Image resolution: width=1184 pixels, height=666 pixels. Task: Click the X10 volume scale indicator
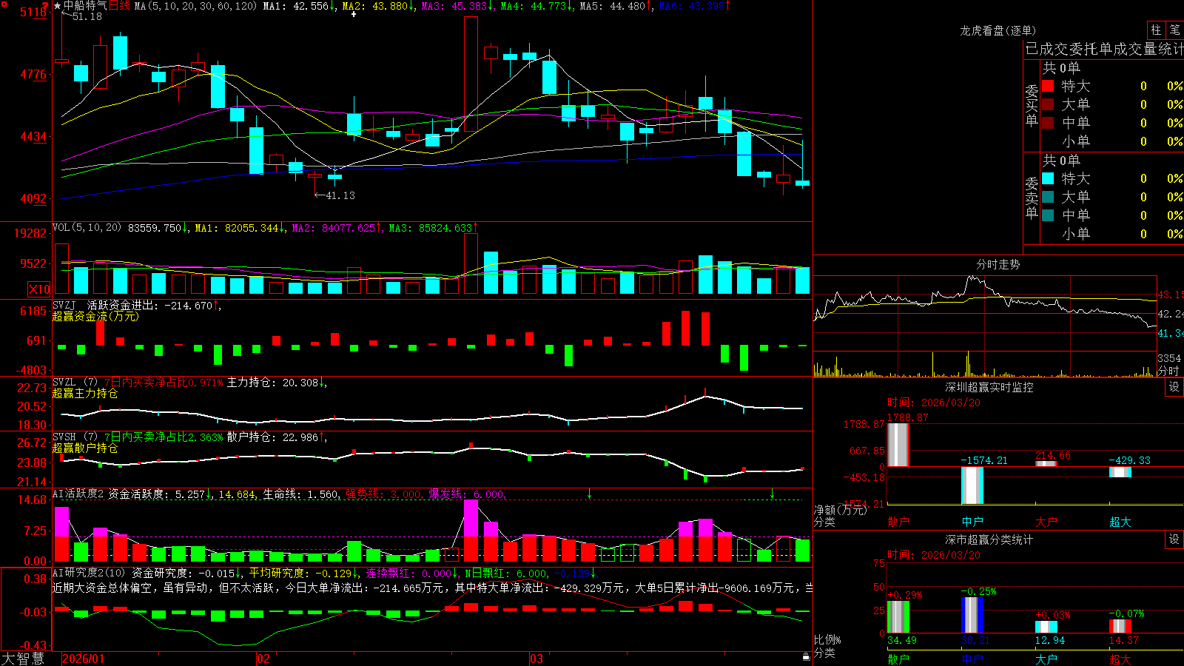click(39, 289)
